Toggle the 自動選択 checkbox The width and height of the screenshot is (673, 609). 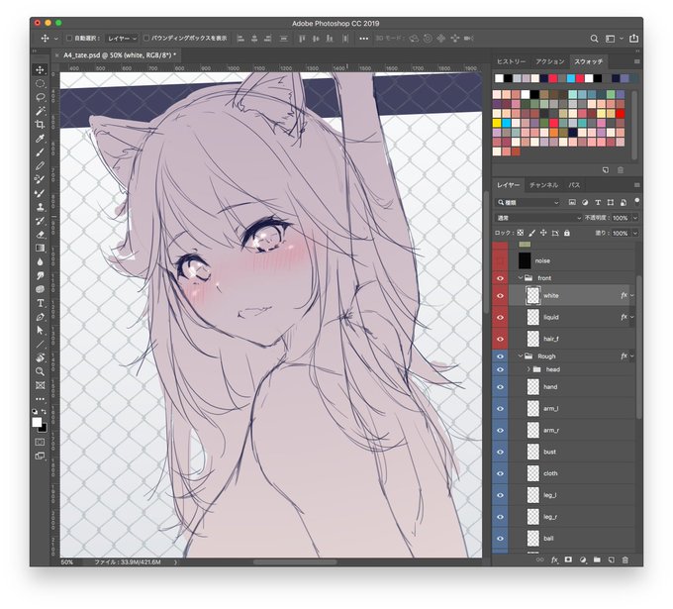point(68,39)
